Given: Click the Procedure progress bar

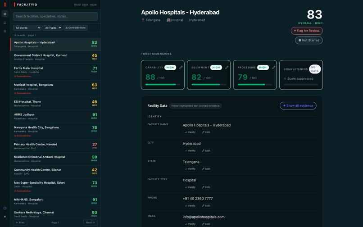Looking at the screenshot, I should 254,85.
